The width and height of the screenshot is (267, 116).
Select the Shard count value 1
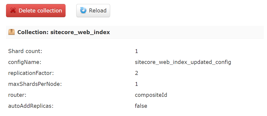[x=136, y=51]
